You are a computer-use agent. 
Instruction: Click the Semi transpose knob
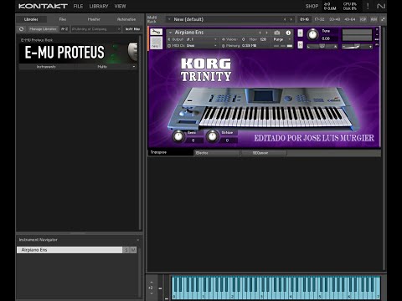(x=178, y=136)
